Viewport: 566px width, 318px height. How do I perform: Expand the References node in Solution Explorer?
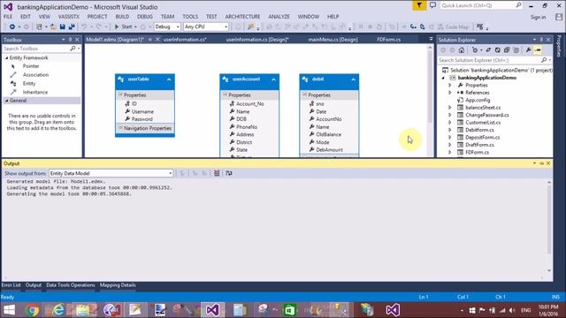pyautogui.click(x=450, y=93)
